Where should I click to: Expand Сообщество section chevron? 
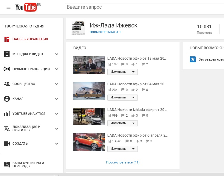[57, 84]
